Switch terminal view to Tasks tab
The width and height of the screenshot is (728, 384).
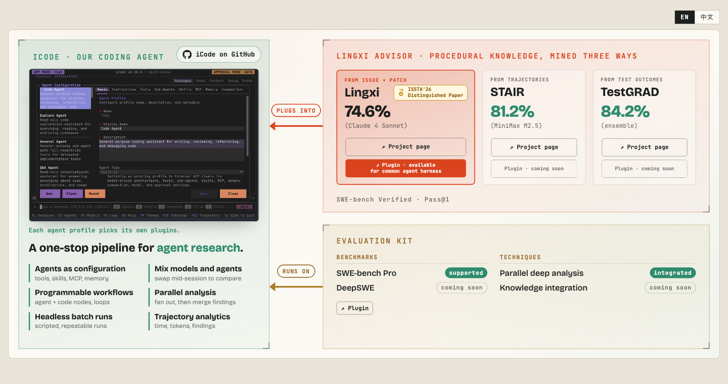pyautogui.click(x=200, y=81)
